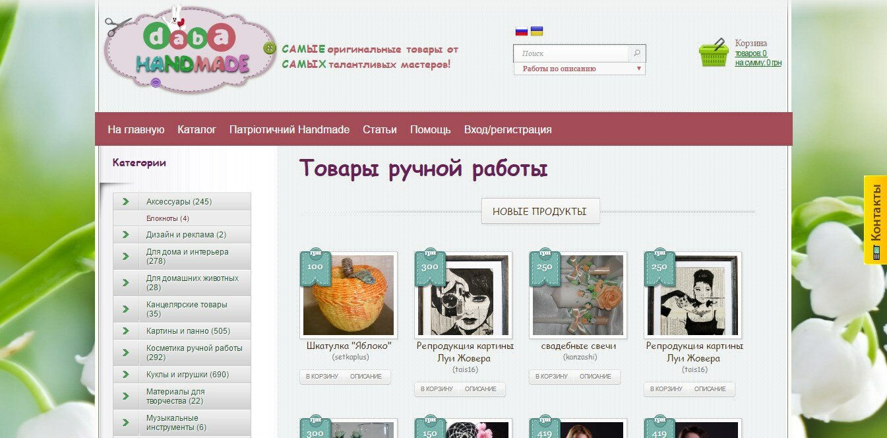This screenshot has width=887, height=438.
Task: Switch language via the Ukrainian flag
Action: coord(537,31)
